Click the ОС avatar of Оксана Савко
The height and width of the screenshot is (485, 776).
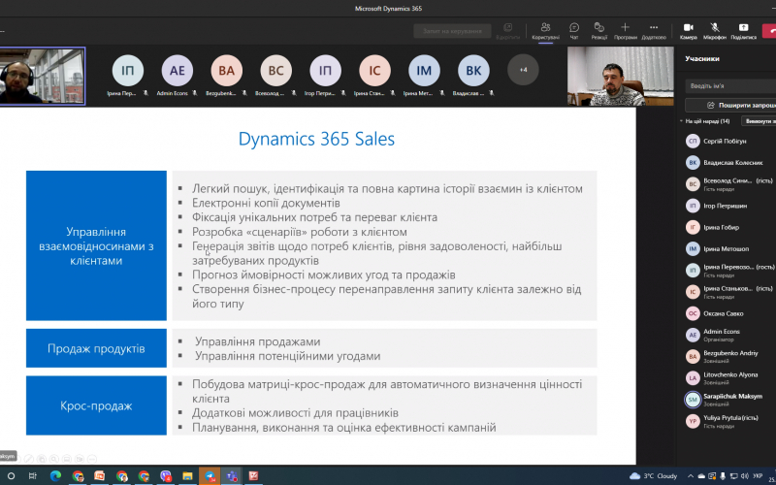click(x=693, y=313)
